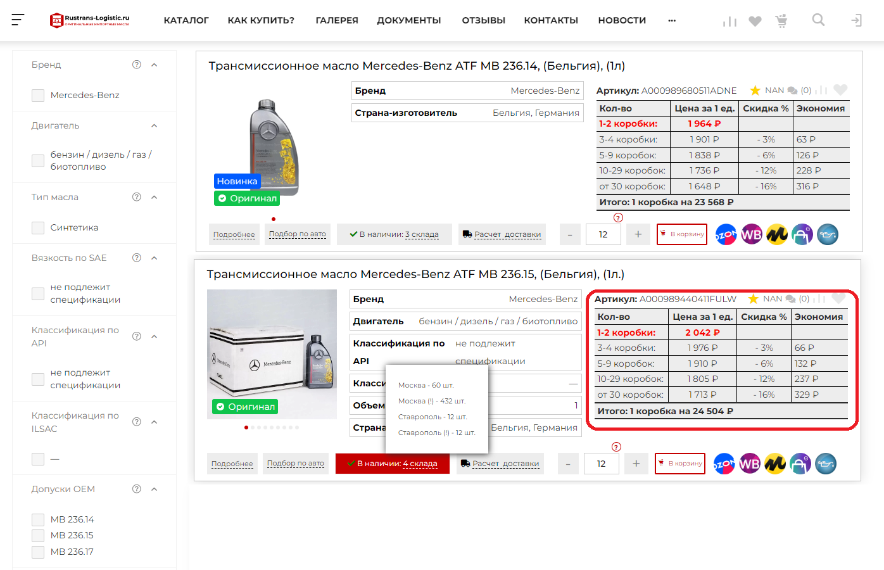The height and width of the screenshot is (570, 884).
Task: Buy MB 236.14 oil on Yandex Market
Action: pos(776,234)
